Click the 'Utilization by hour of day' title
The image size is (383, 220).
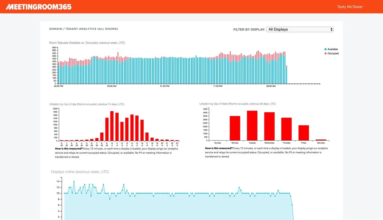86,104
